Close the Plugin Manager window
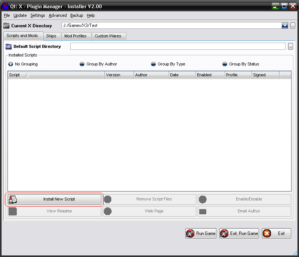299x257 pixels. [293, 6]
